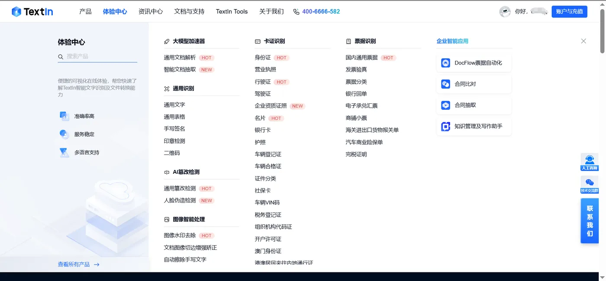Open 海关进出口货物报关单
Viewport: 606px width, 281px height.
click(x=372, y=130)
